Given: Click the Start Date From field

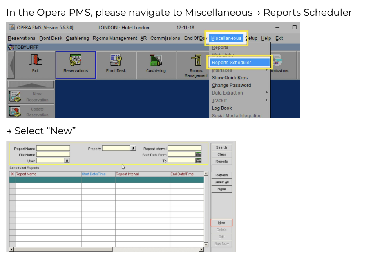Looking at the screenshot, I should pyautogui.click(x=182, y=154).
